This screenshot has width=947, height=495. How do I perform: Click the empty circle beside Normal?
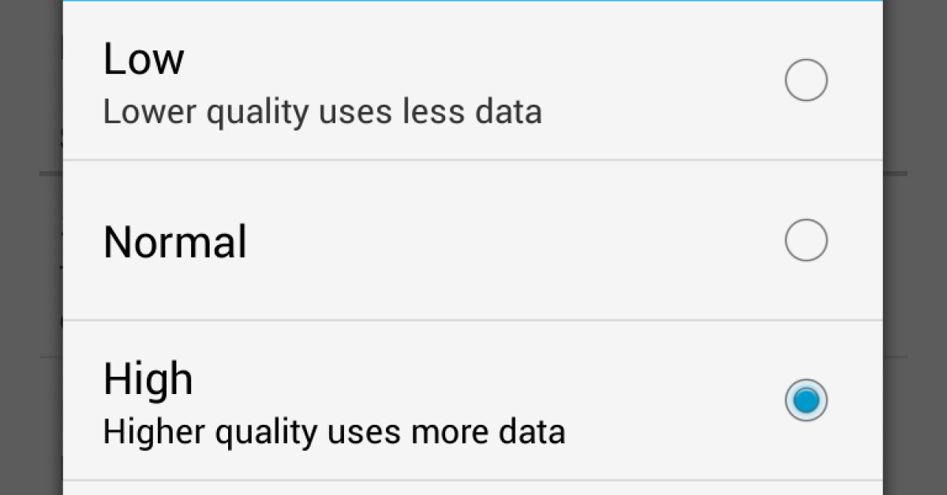point(806,240)
